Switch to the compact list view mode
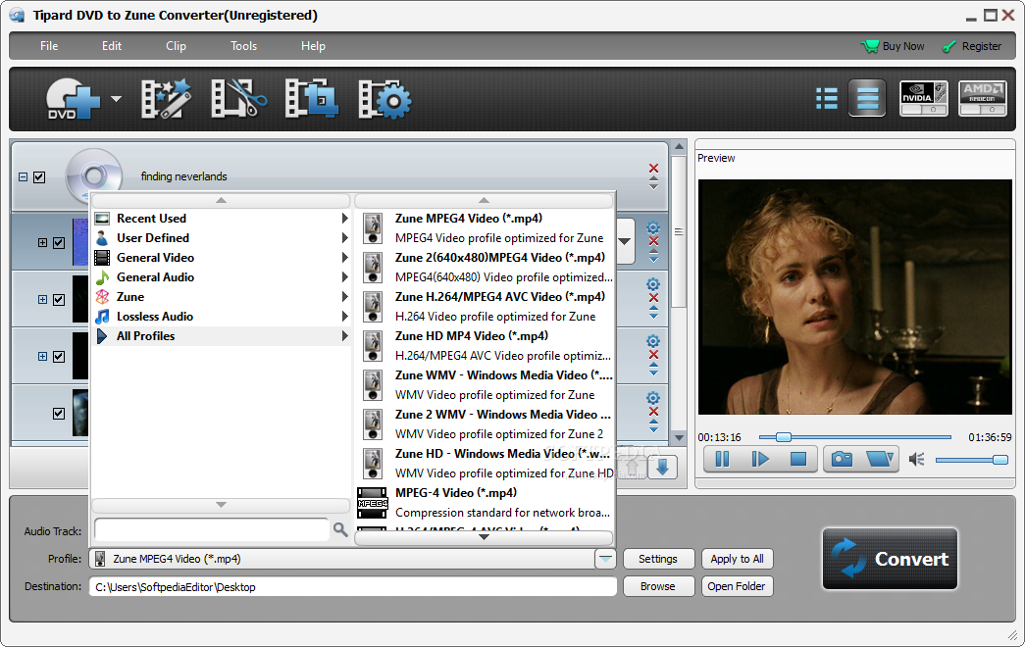Image resolution: width=1025 pixels, height=647 pixels. coord(827,99)
